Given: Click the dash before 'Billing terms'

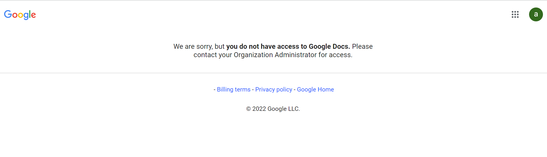Looking at the screenshot, I should (x=215, y=89).
